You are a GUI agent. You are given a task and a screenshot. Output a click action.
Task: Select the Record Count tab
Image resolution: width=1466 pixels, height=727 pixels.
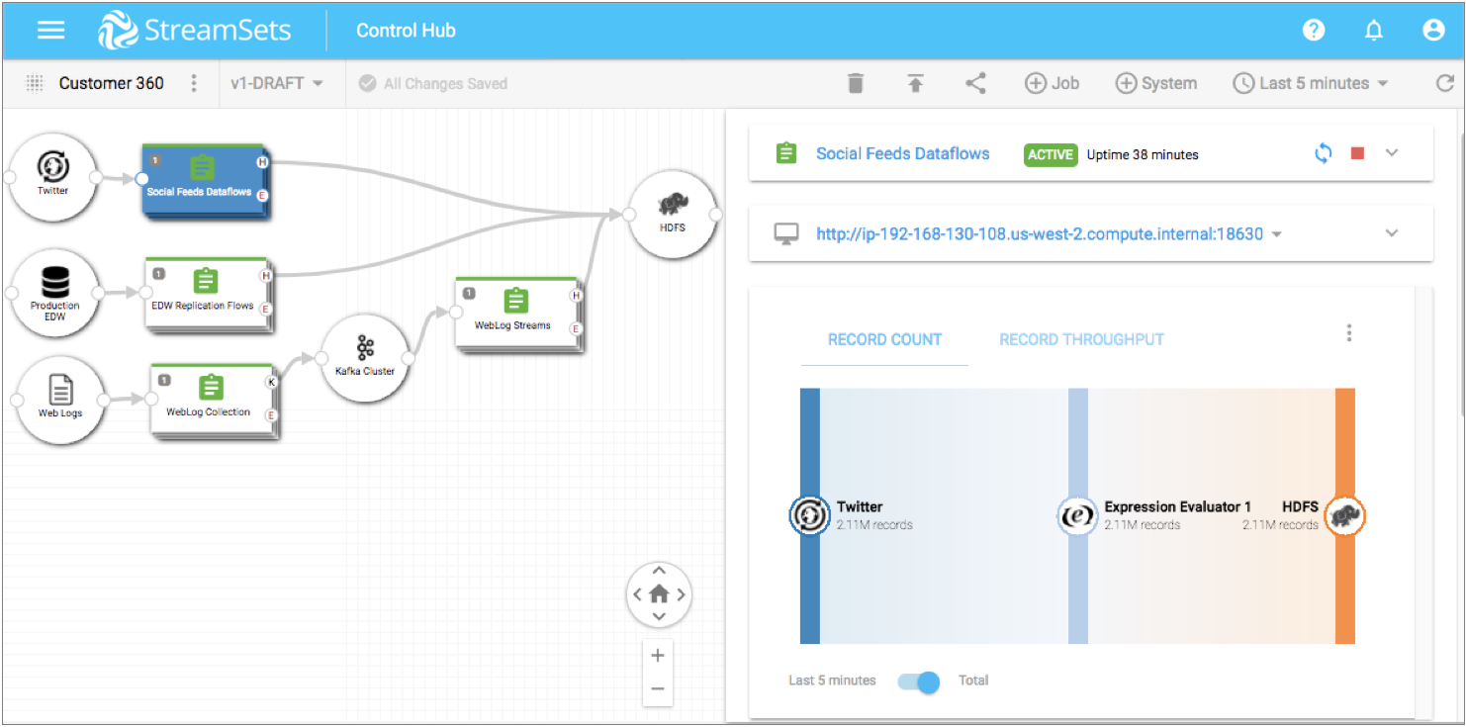[884, 339]
